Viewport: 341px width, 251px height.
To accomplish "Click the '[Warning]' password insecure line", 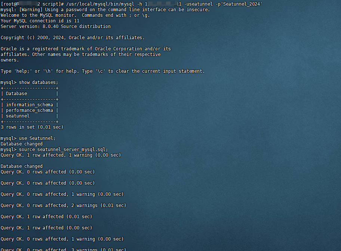I will click(x=105, y=10).
